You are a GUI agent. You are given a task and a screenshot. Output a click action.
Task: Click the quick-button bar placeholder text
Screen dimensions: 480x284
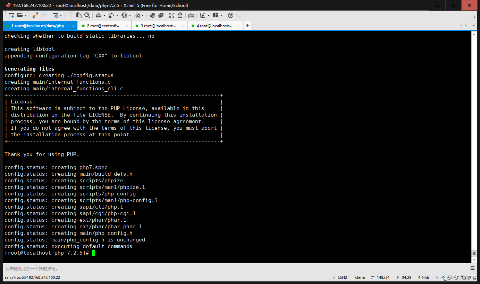(x=32, y=268)
